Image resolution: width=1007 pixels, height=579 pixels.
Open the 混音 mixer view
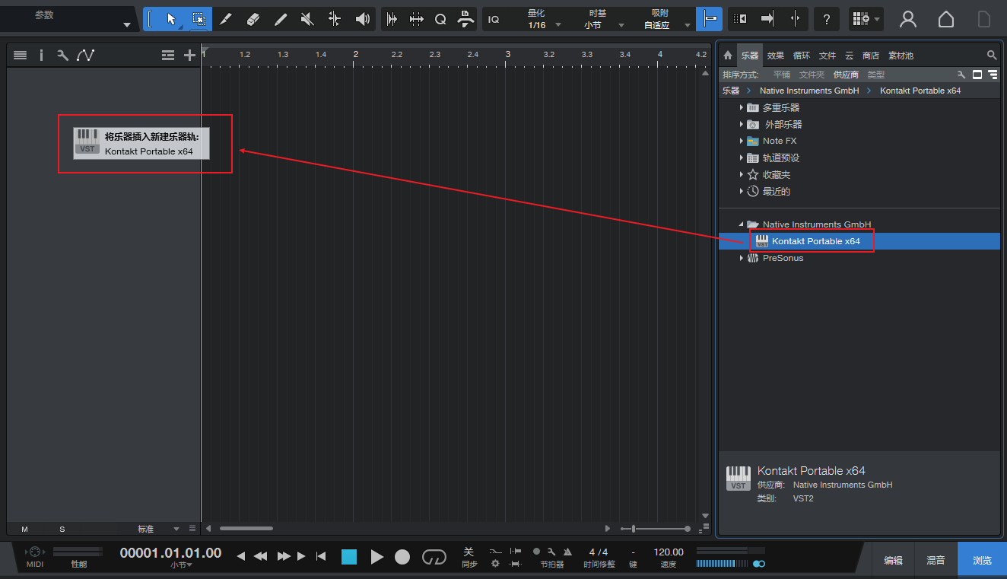click(x=936, y=561)
